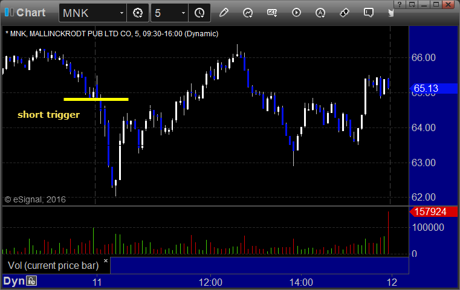The width and height of the screenshot is (460, 290).
Task: Click the 100000 volume axis label
Action: click(x=428, y=227)
